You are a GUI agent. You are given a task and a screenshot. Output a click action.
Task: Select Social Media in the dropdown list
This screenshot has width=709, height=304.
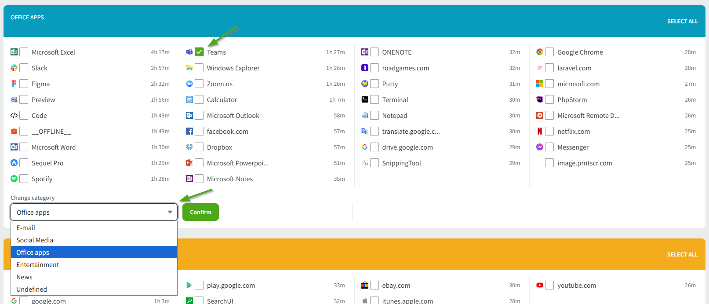point(35,240)
